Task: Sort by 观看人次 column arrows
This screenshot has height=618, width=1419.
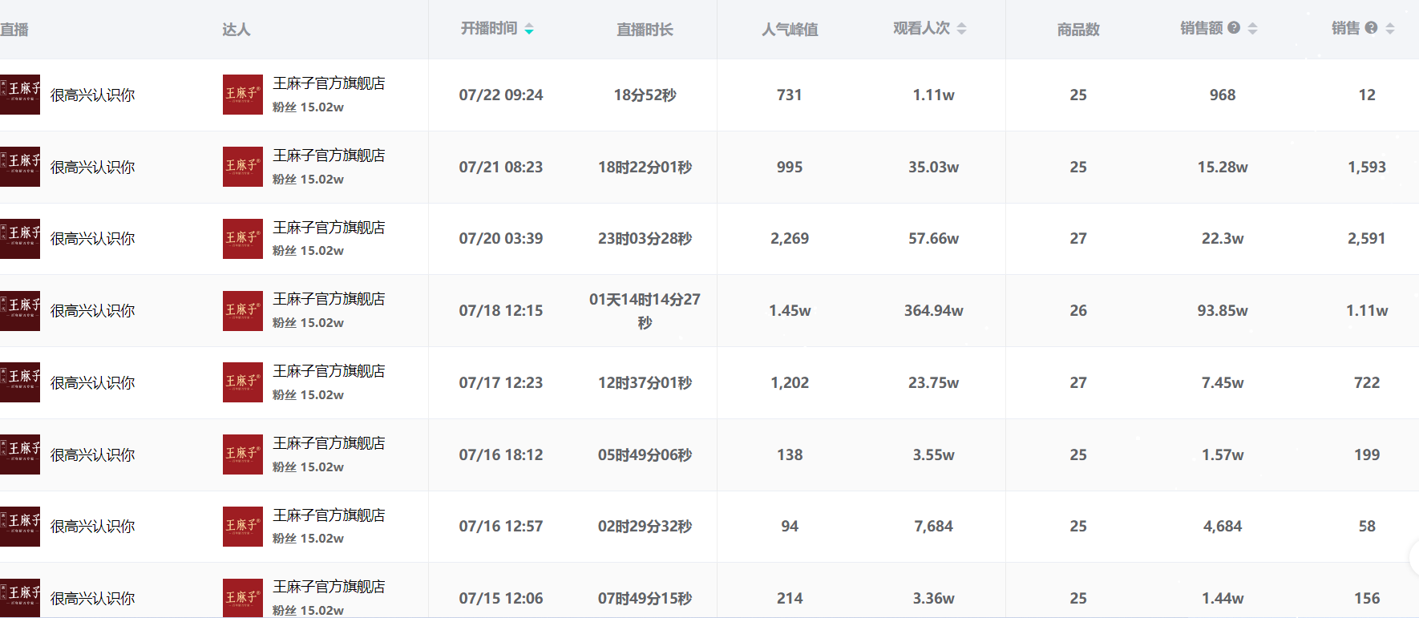Action: coord(961,29)
